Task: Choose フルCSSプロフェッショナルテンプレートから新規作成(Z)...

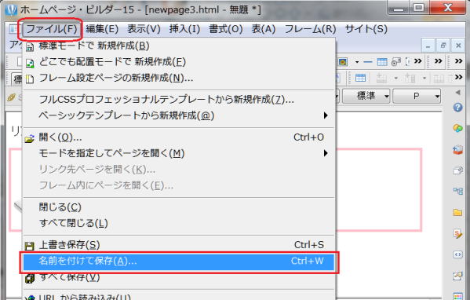Action: point(179,99)
